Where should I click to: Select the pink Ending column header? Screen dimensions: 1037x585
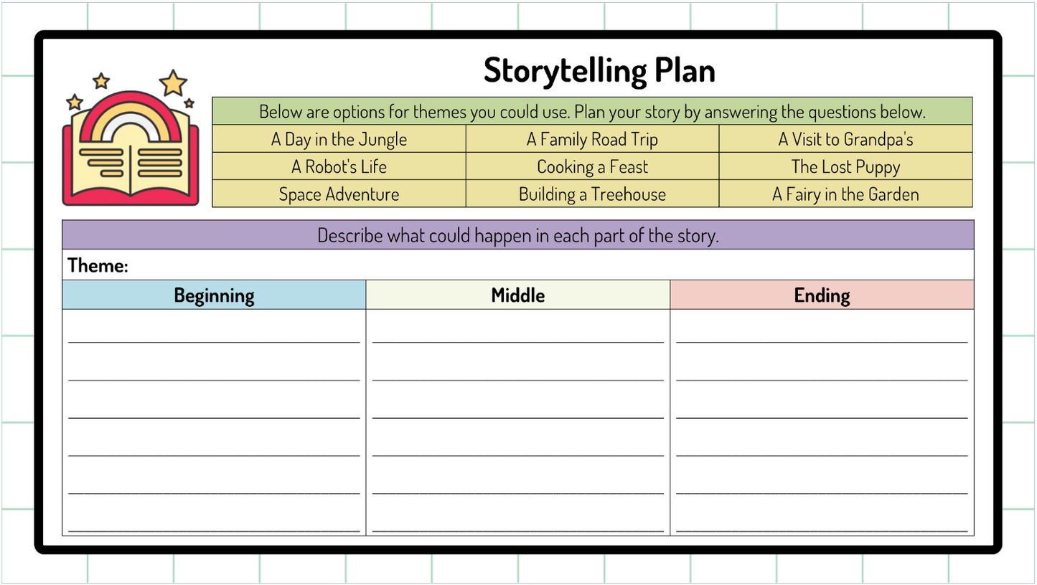point(822,295)
